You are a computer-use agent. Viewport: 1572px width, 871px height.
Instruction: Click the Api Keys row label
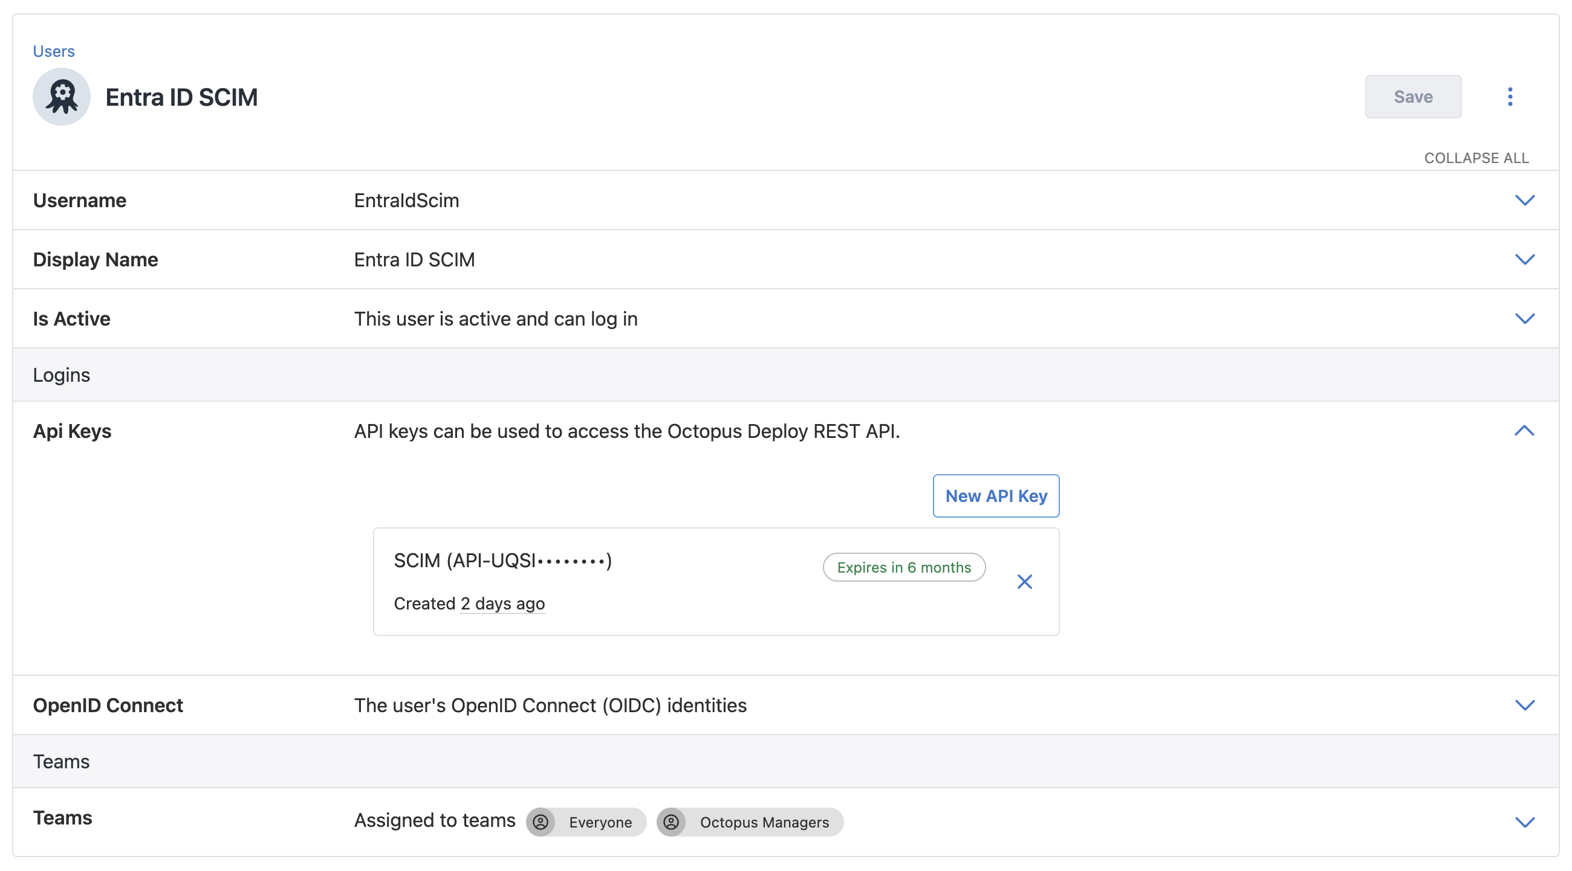(x=72, y=431)
